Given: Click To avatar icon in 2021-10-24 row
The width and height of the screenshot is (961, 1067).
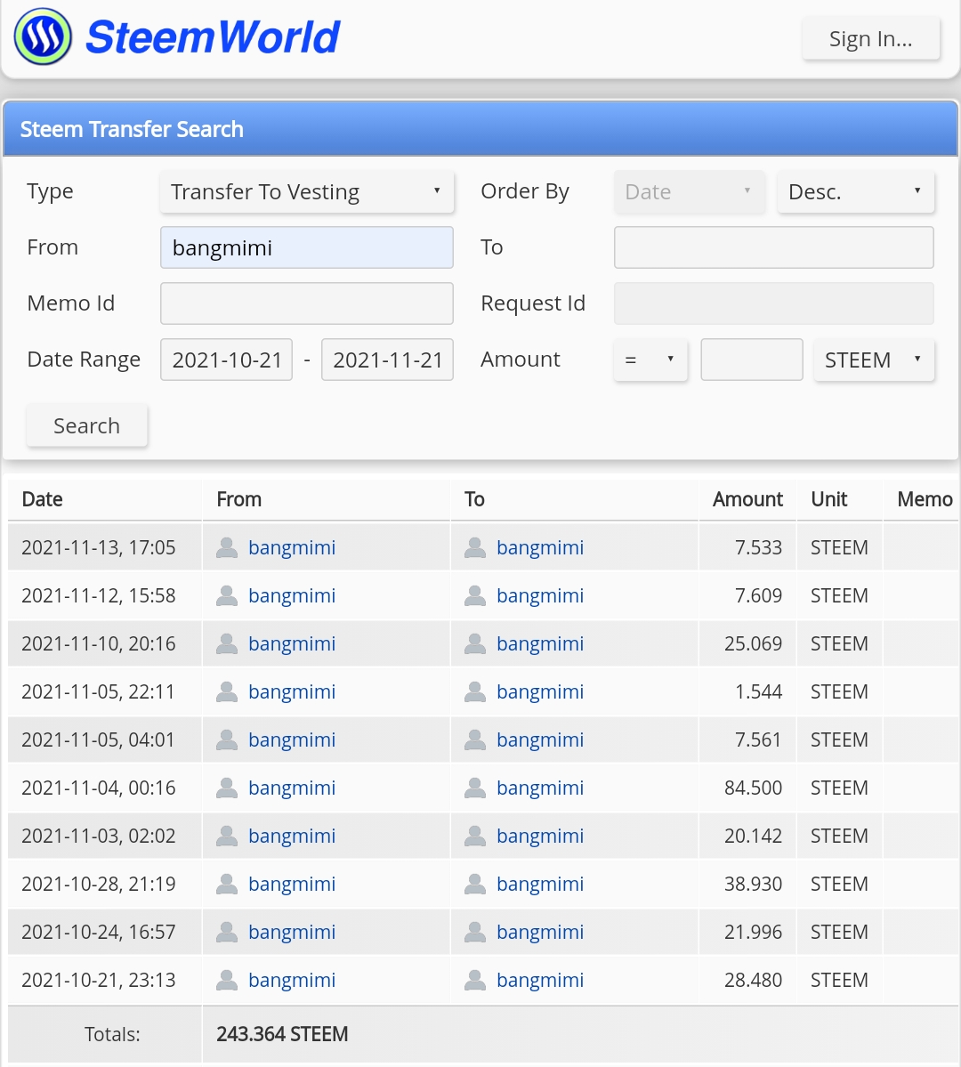Looking at the screenshot, I should click(x=475, y=932).
